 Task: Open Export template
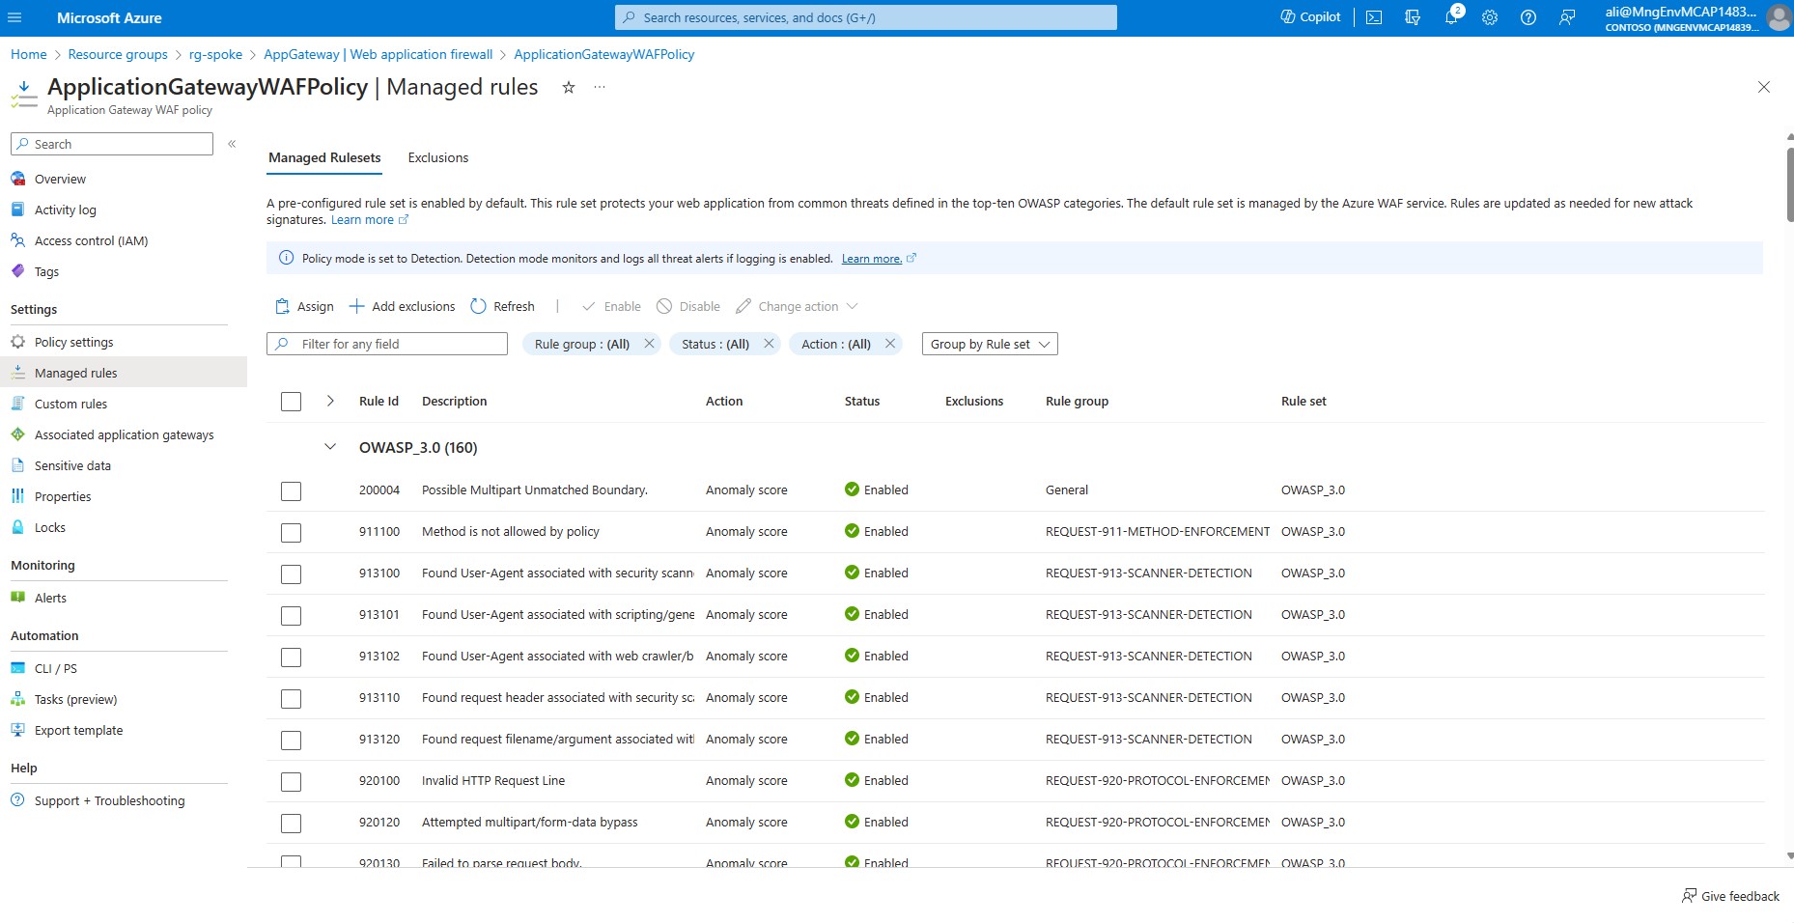pyautogui.click(x=78, y=730)
